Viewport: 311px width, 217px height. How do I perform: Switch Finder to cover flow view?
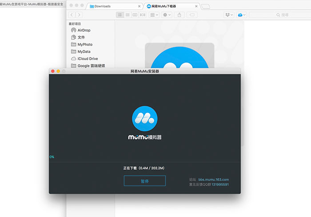point(143,15)
